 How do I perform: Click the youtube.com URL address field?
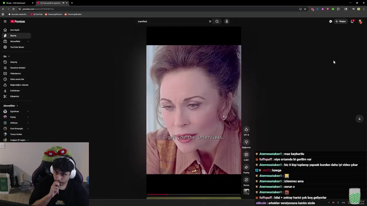pyautogui.click(x=158, y=9)
